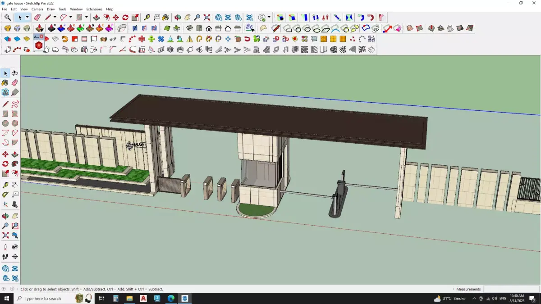Viewport: 541px width, 304px height.
Task: Pick the Circle tool in left toolbar
Action: point(5,123)
